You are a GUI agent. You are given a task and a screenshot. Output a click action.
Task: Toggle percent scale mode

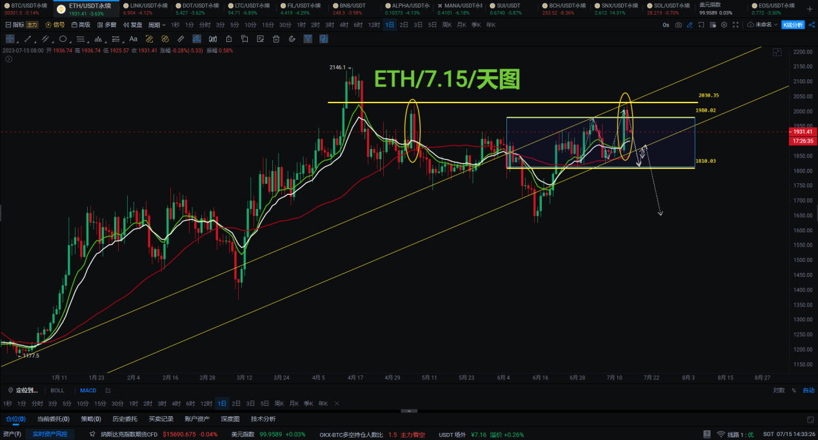[794, 390]
